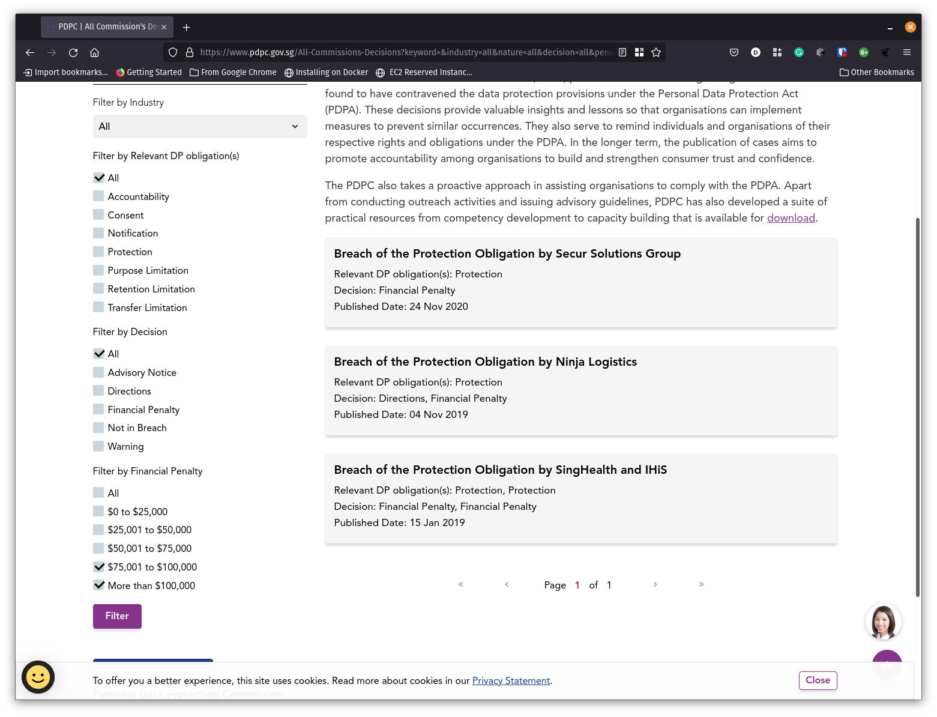Image resolution: width=937 pixels, height=717 pixels.
Task: Check the Protection obligation
Action: pyautogui.click(x=99, y=252)
